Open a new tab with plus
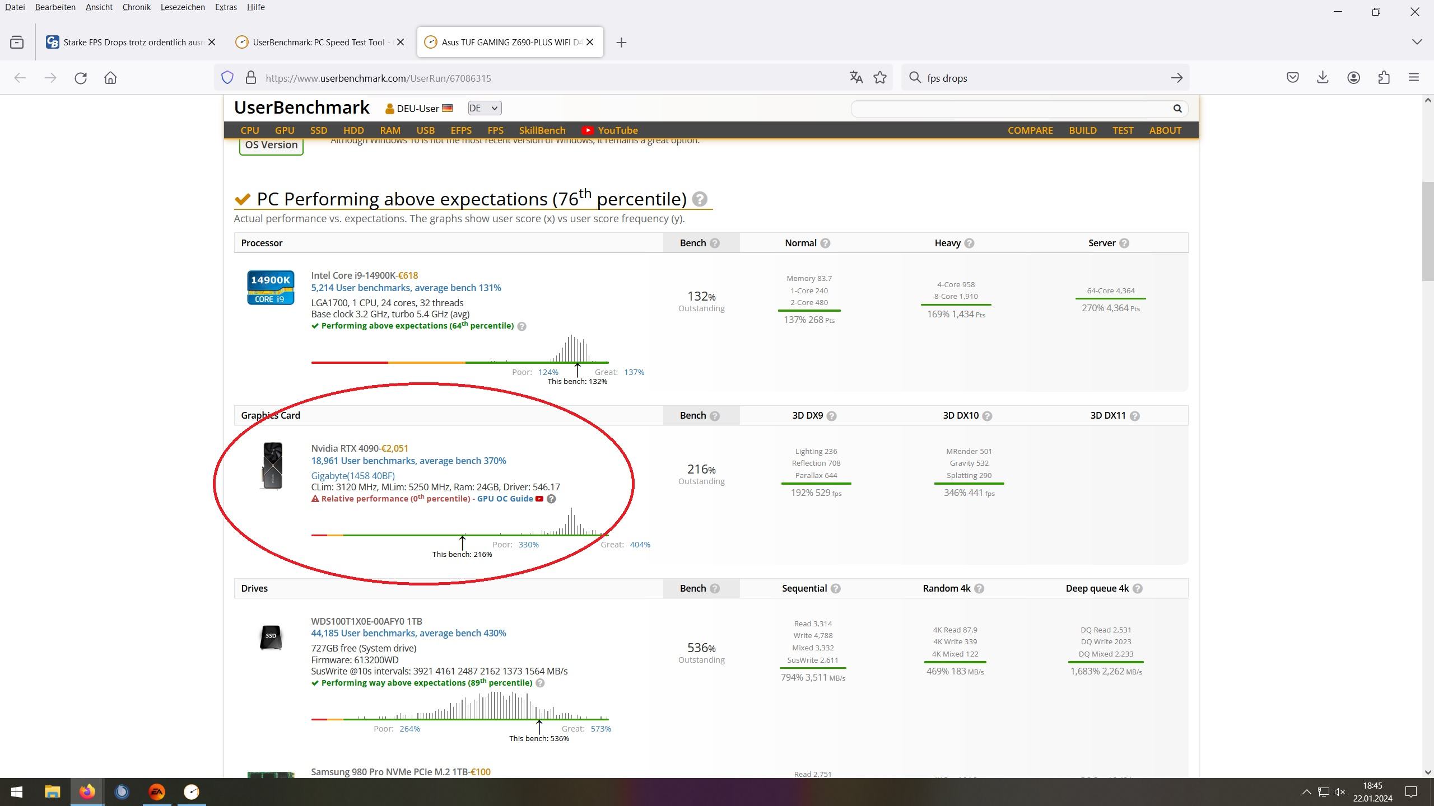The height and width of the screenshot is (806, 1434). [x=621, y=43]
